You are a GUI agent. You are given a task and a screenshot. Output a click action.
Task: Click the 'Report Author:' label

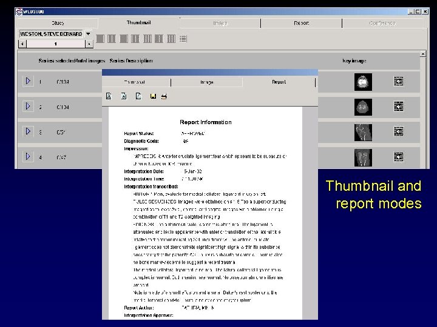coord(139,308)
